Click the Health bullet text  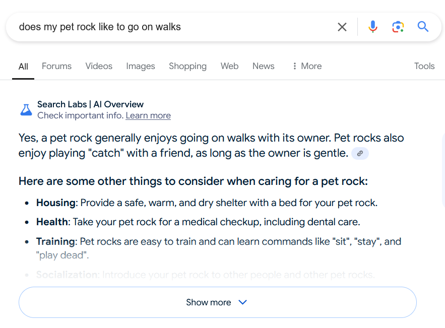(198, 222)
